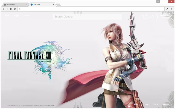Viewport: 175px width, 109px height.
Task: Focus the browser address bar
Action: pos(91,9)
